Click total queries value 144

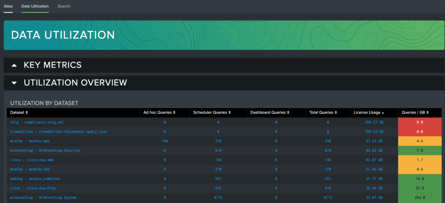[328, 160]
